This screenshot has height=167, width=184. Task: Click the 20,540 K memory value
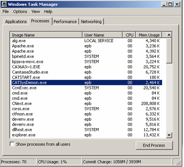coord(151,88)
